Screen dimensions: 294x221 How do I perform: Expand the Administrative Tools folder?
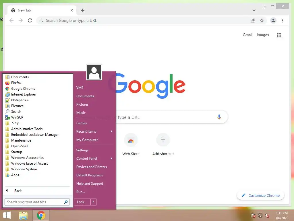click(24, 129)
